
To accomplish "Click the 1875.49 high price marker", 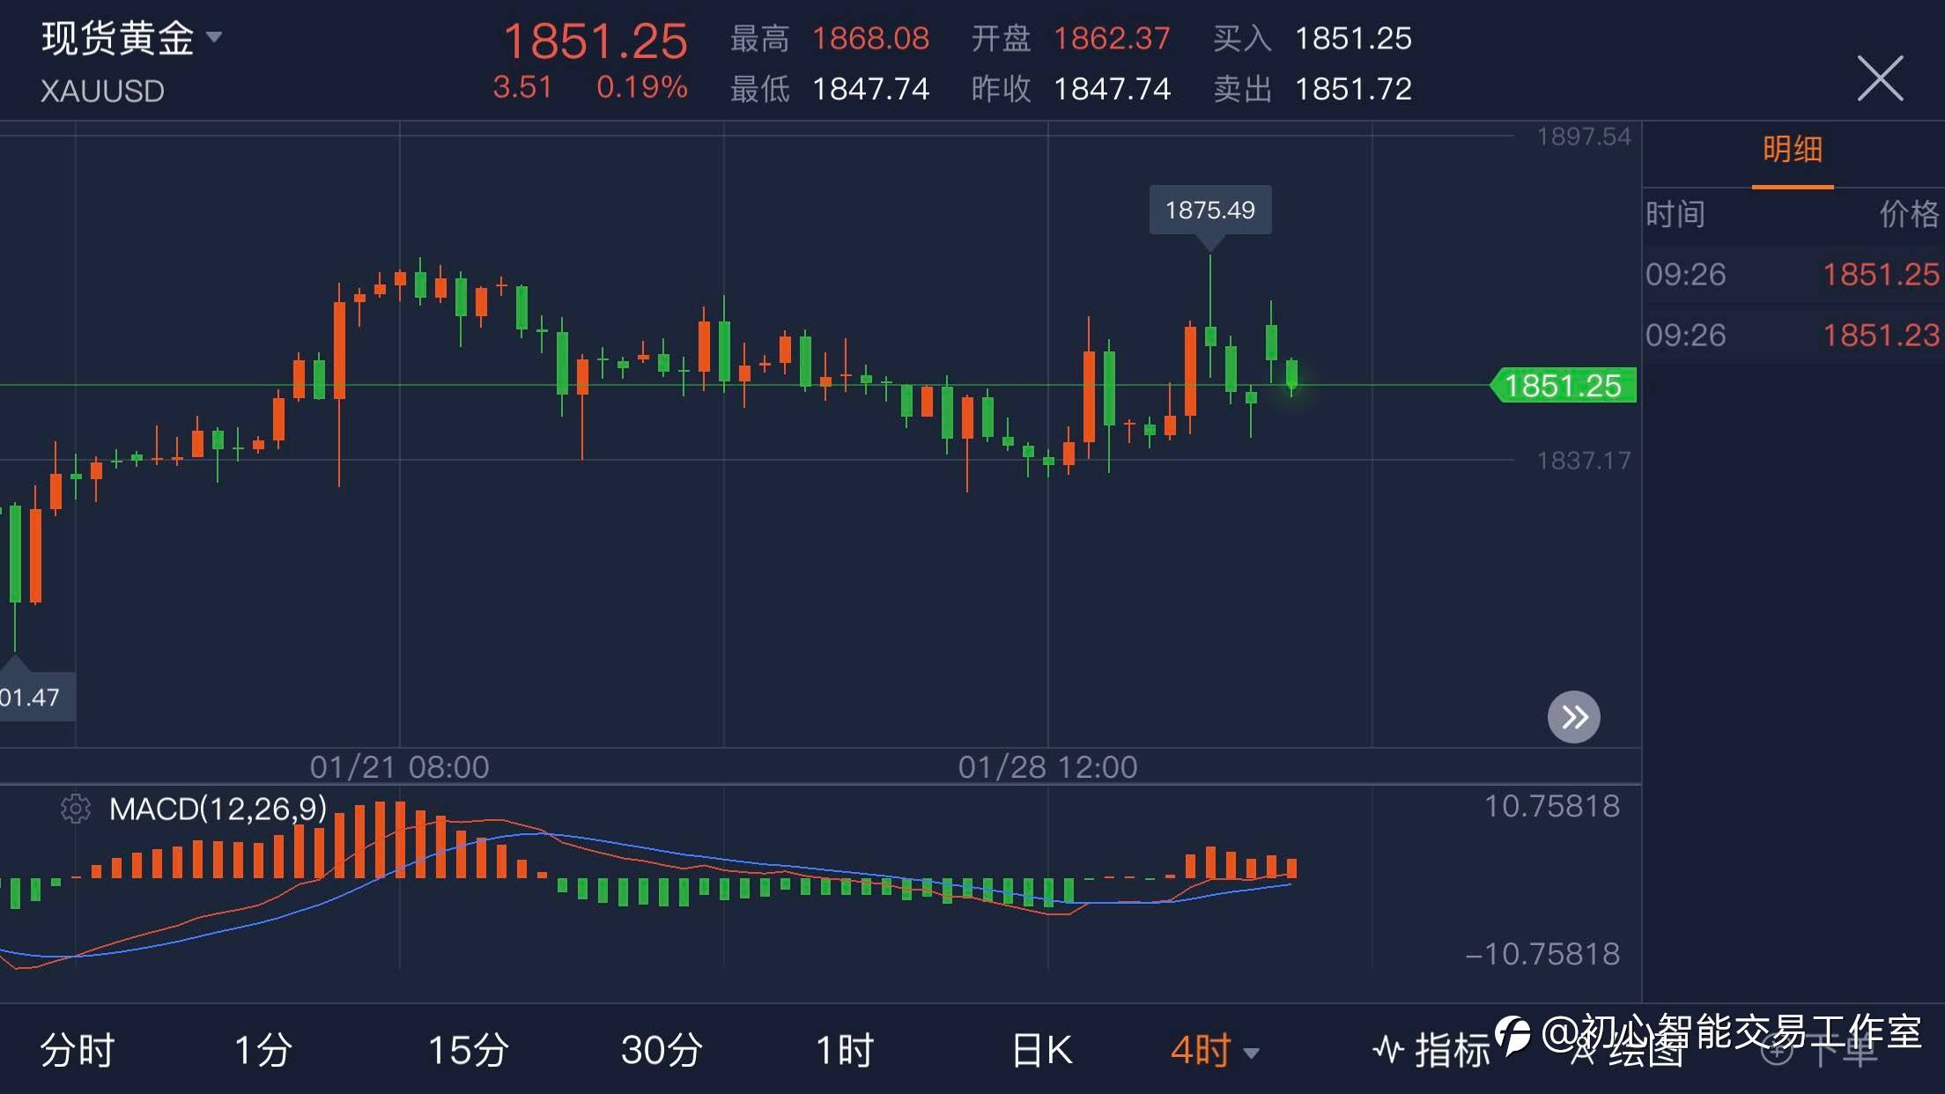I will (1209, 211).
